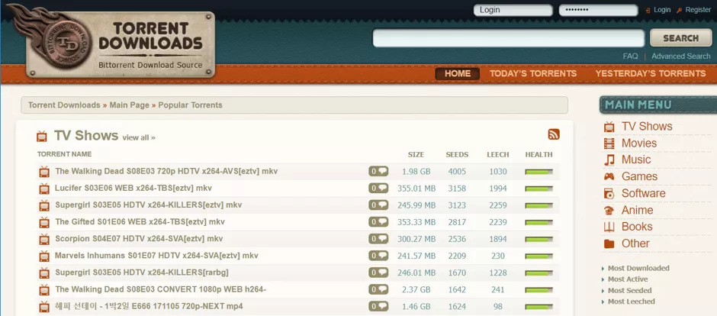This screenshot has height=316, width=717.
Task: Open comments bubble for Lucifer S03E06 torrent
Action: [x=378, y=189]
